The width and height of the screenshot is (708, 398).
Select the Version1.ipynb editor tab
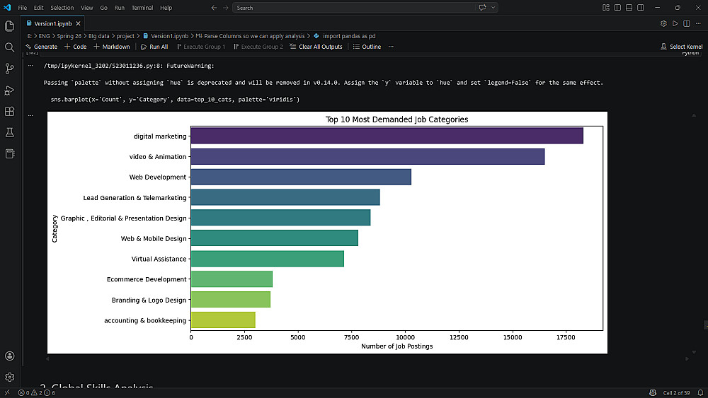pos(55,23)
